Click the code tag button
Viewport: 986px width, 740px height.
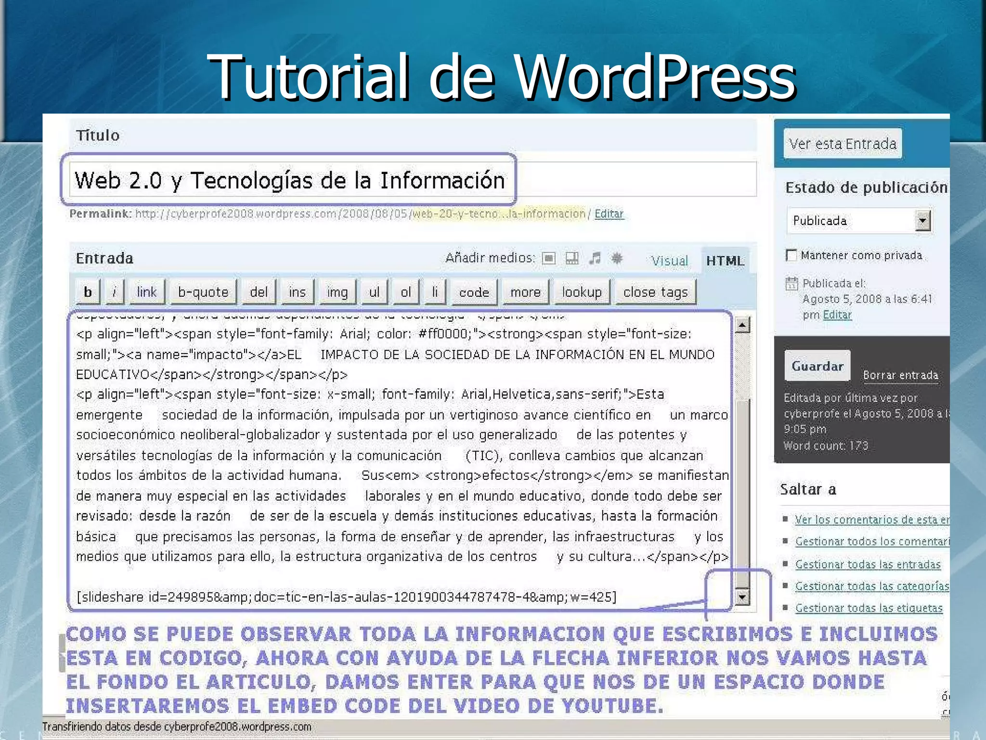(474, 292)
